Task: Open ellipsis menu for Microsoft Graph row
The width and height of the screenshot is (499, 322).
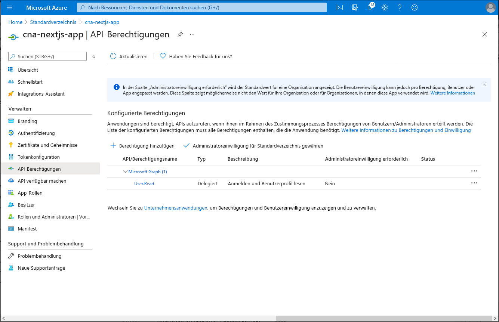Action: [x=474, y=171]
